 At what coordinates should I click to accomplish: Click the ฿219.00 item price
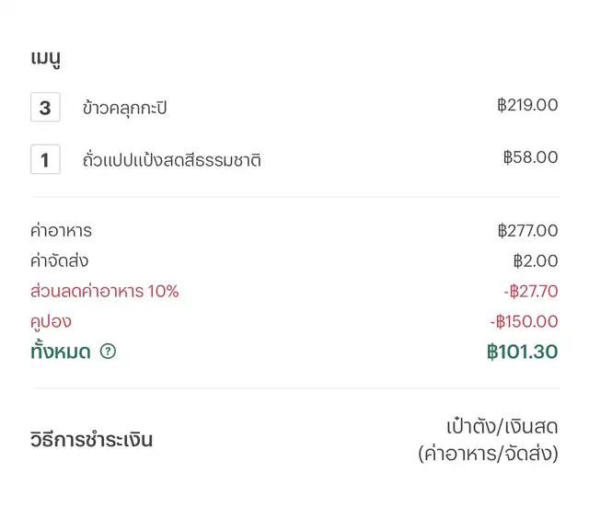526,105
